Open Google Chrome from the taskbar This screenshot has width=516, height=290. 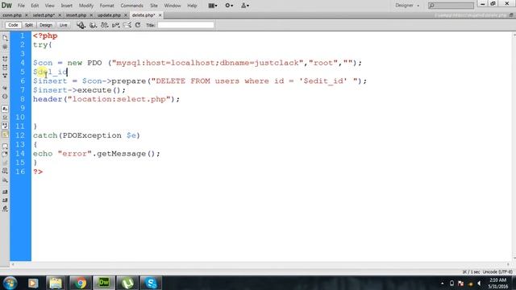80,283
